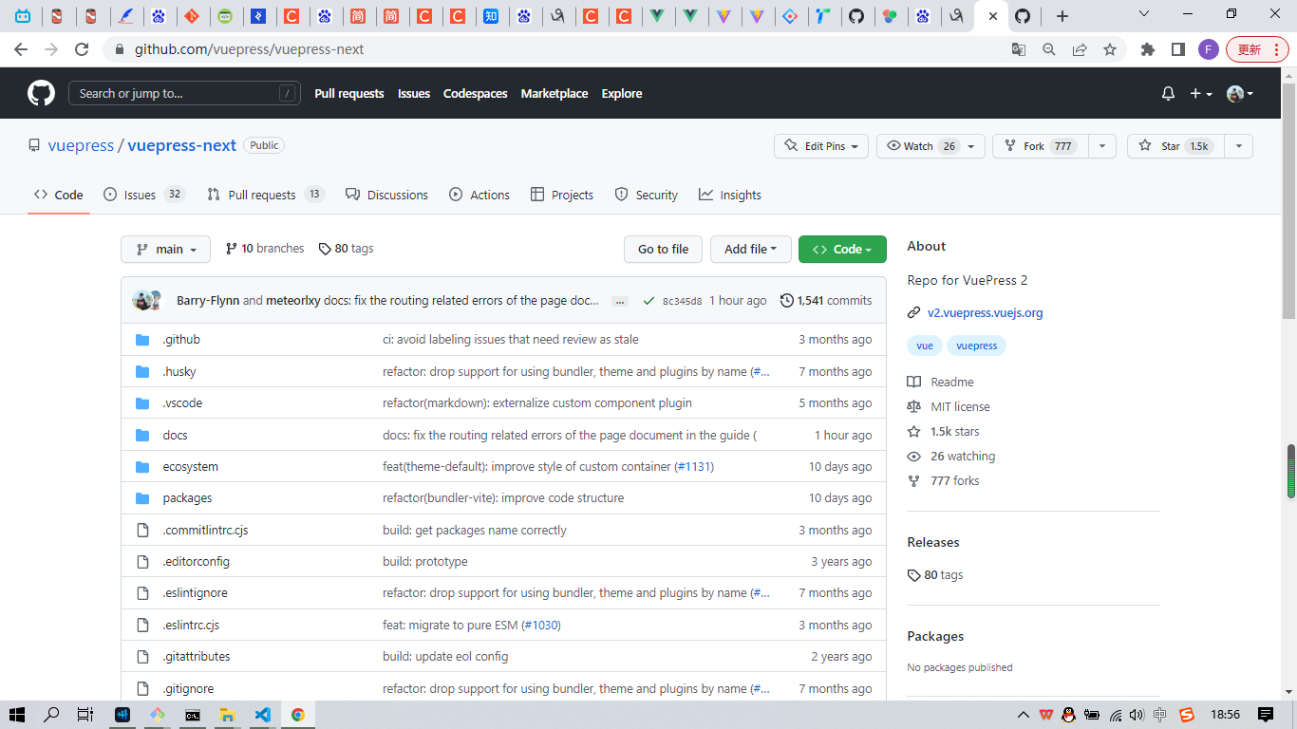
Task: Click the browser bookmark star icon
Action: [1109, 49]
